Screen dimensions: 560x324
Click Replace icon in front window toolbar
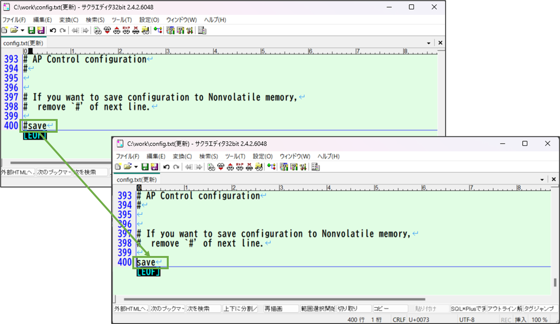240,167
